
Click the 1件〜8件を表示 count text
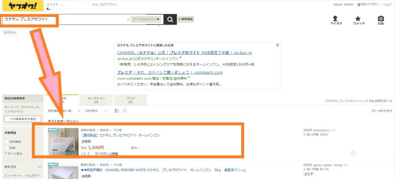click(381, 110)
